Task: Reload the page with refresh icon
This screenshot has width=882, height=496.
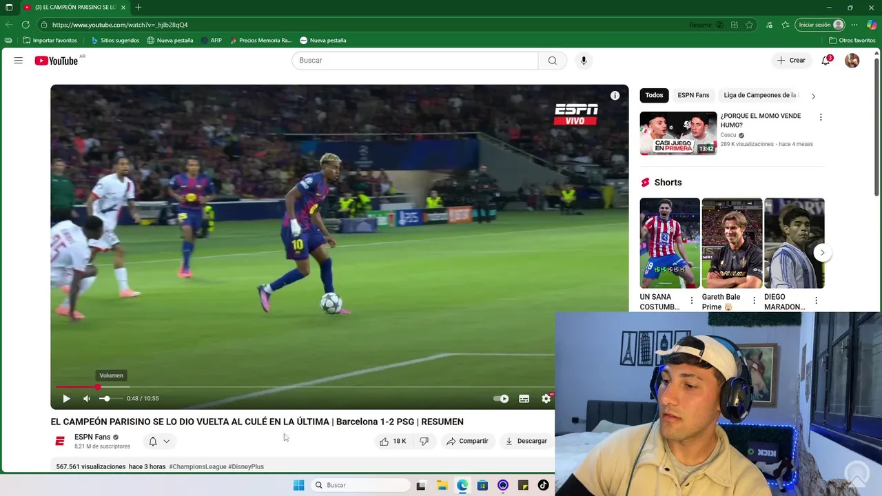Action: (x=25, y=25)
